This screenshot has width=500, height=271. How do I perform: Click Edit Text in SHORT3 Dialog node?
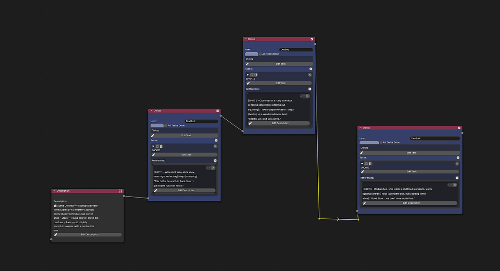tap(410, 153)
